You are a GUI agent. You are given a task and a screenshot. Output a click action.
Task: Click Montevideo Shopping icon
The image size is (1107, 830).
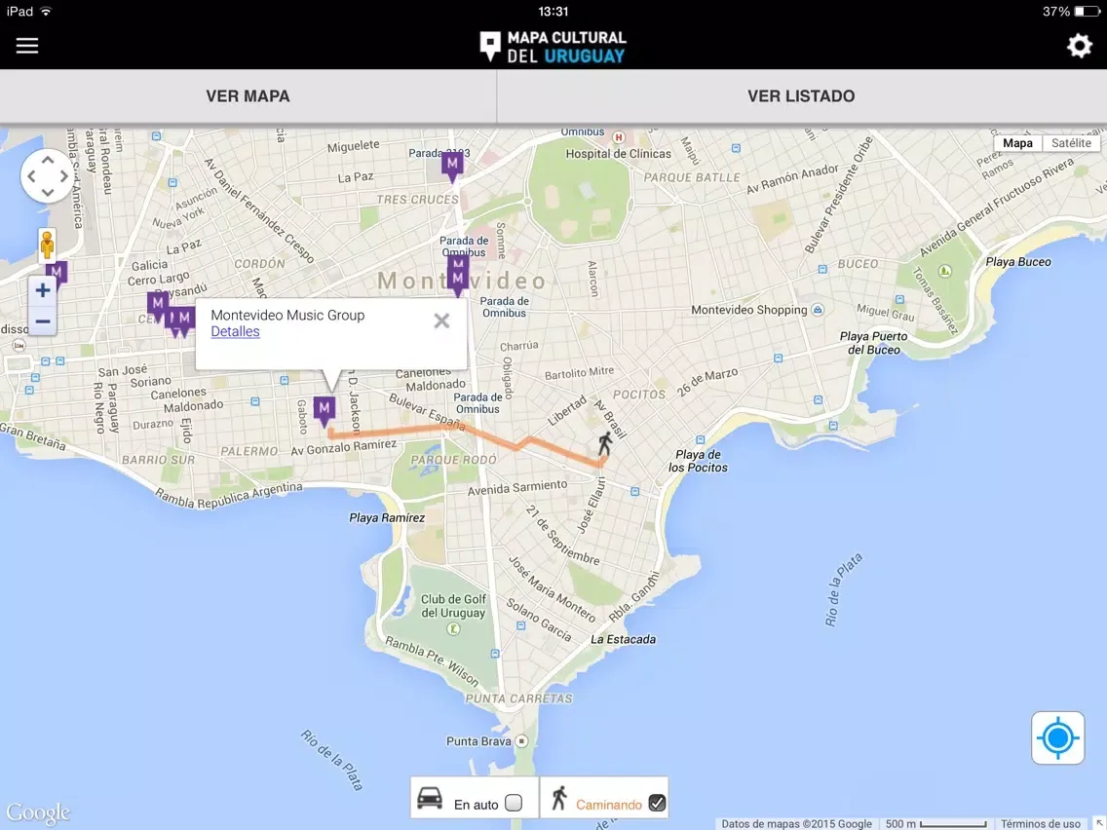pos(818,310)
